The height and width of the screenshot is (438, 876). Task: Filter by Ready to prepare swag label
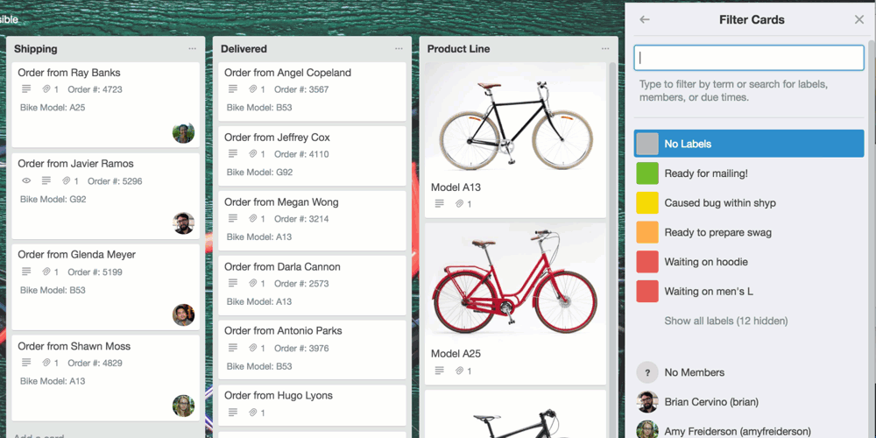coord(749,232)
